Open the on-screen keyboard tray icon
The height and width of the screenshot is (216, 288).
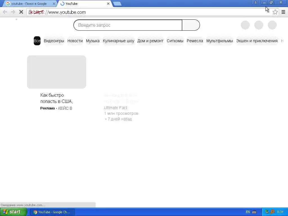coord(254,212)
